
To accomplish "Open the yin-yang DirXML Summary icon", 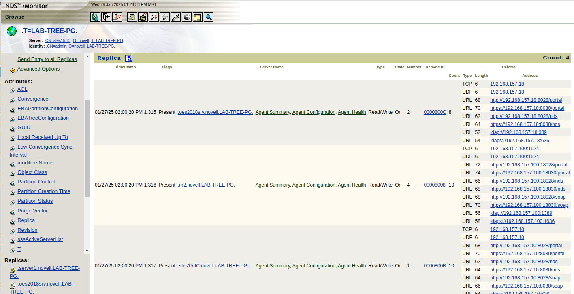I will pyautogui.click(x=187, y=17).
